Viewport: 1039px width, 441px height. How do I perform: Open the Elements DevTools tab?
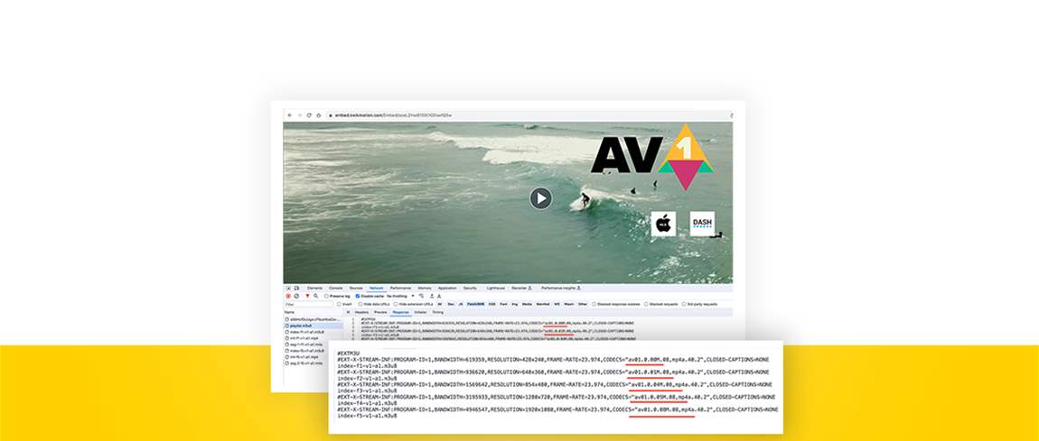coord(314,289)
